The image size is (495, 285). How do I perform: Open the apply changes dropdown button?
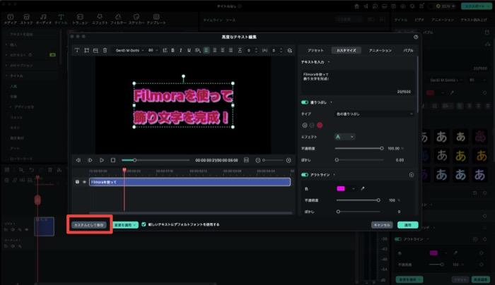point(126,225)
